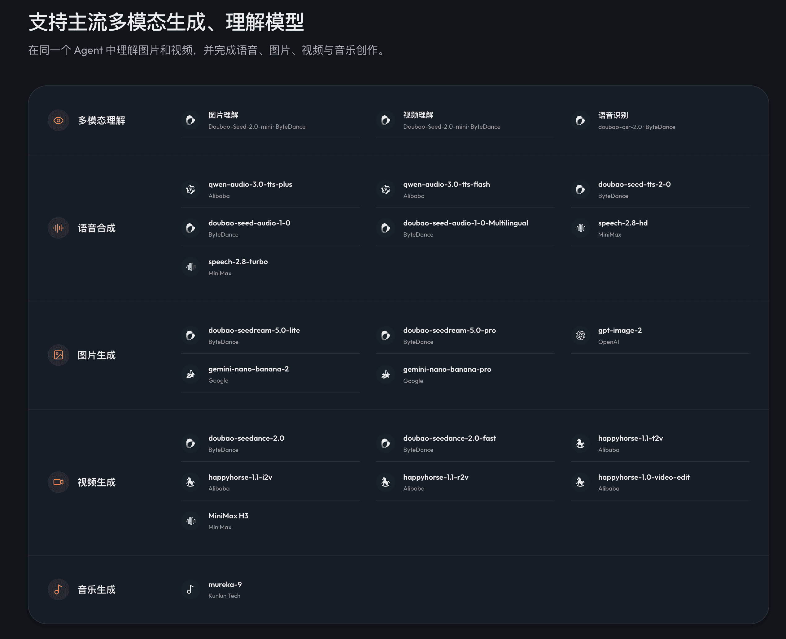Click the icon for doubao-seedream-5.0-pro
This screenshot has width=786, height=639.
pos(386,336)
